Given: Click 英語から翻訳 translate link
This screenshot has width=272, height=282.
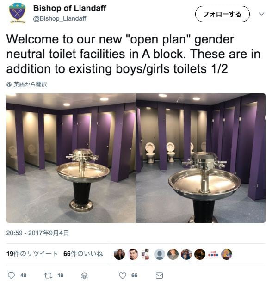Looking at the screenshot, I should point(30,84).
